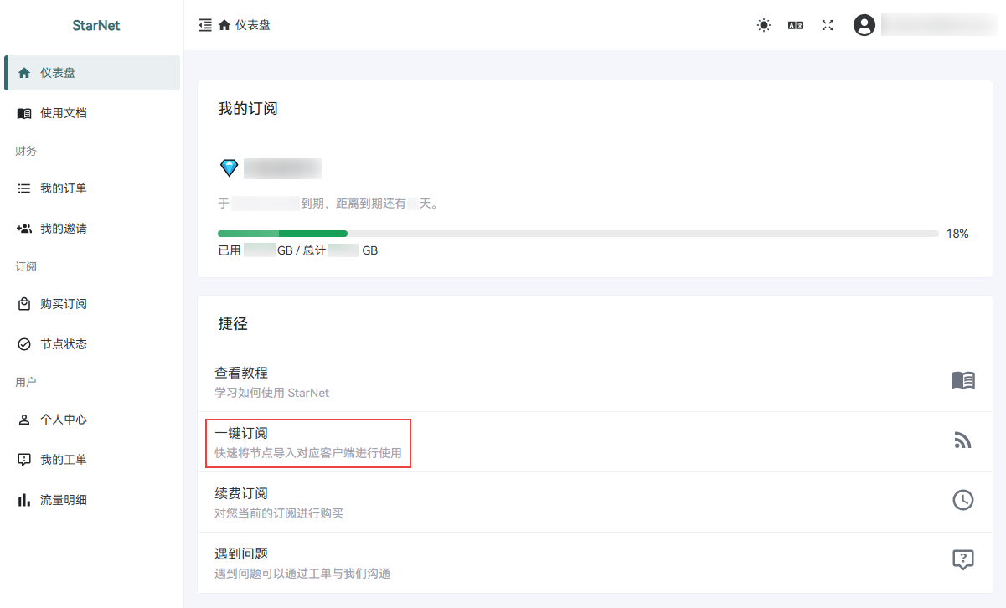
Task: Open 使用文档 in the sidebar
Action: click(x=64, y=113)
